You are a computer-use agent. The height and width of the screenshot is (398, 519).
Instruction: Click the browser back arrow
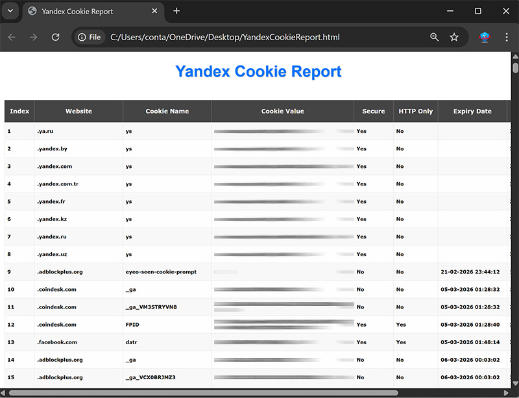12,38
